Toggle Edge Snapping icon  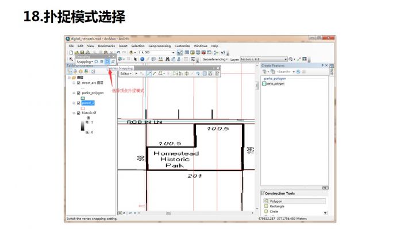(x=113, y=61)
